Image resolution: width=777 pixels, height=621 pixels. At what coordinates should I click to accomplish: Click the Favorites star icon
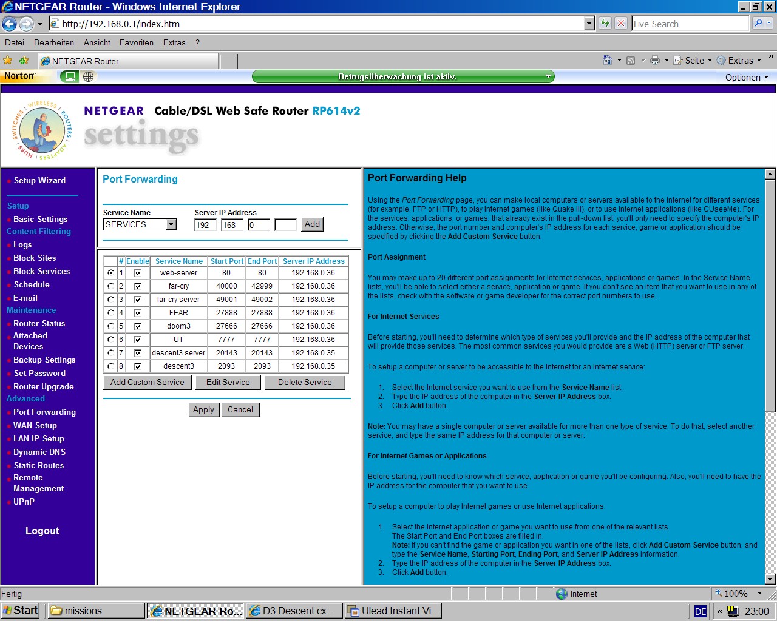point(8,61)
